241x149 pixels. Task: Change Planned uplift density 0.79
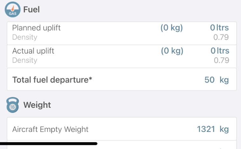tap(221, 37)
